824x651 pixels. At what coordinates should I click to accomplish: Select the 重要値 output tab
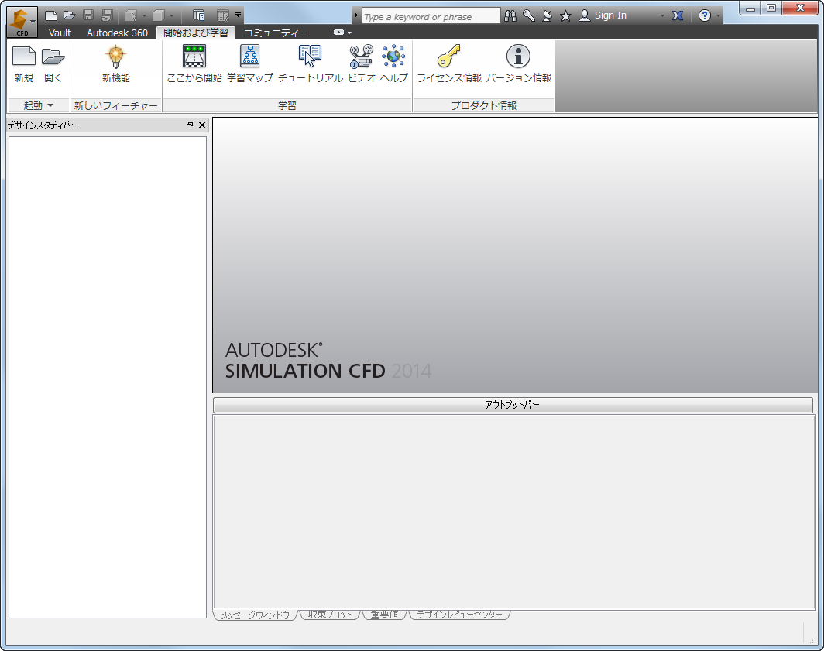coord(385,615)
